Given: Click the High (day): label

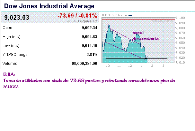Looking at the screenshot, I should [12, 37].
